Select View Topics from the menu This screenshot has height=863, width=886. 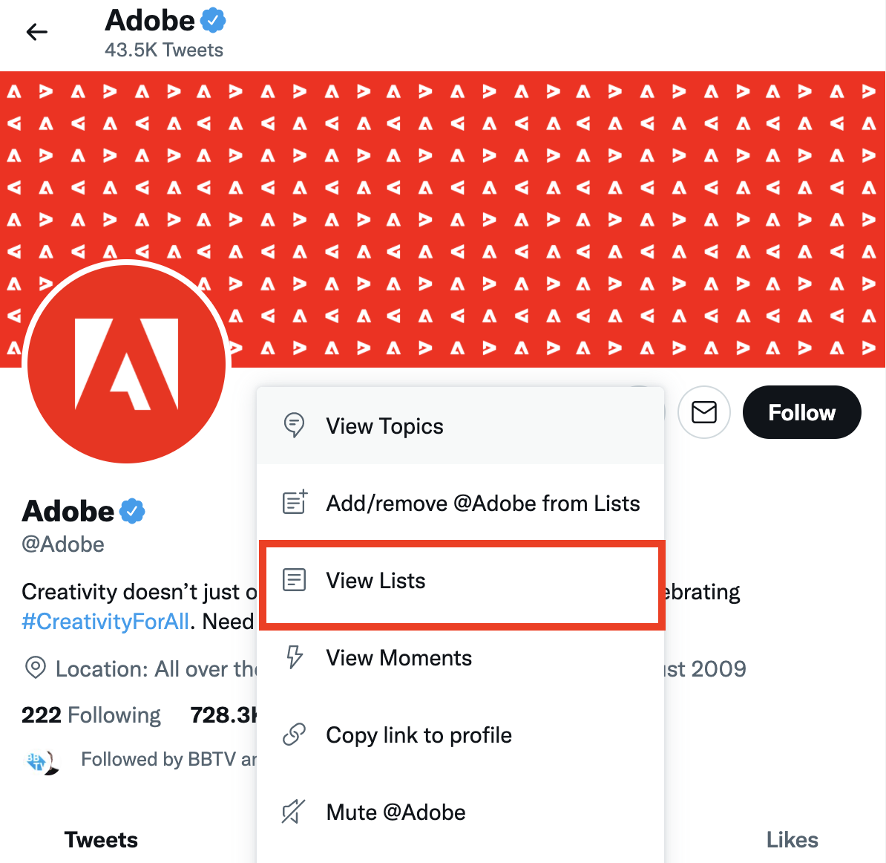(384, 426)
